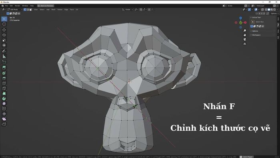
Task: Select the Cursor tool
Action: click(4, 24)
